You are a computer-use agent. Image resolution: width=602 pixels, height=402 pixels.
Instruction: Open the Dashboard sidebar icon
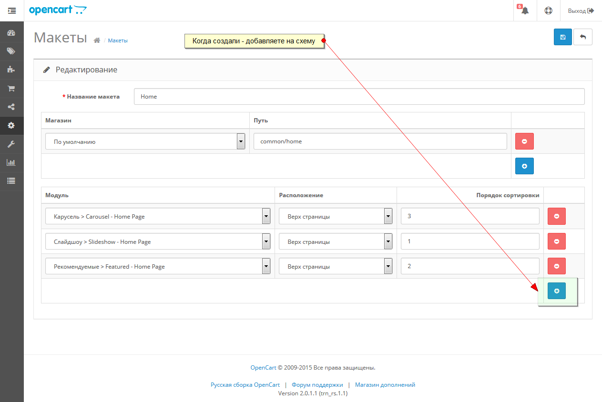click(11, 33)
